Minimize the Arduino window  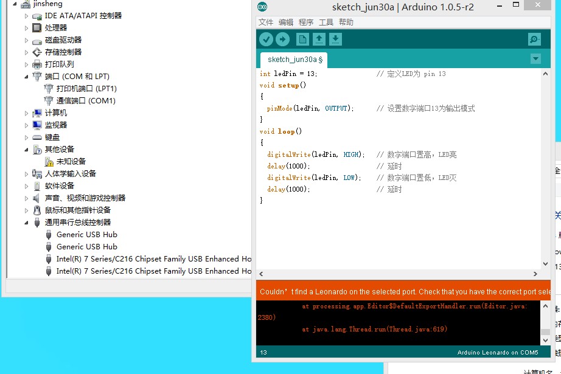click(500, 5)
